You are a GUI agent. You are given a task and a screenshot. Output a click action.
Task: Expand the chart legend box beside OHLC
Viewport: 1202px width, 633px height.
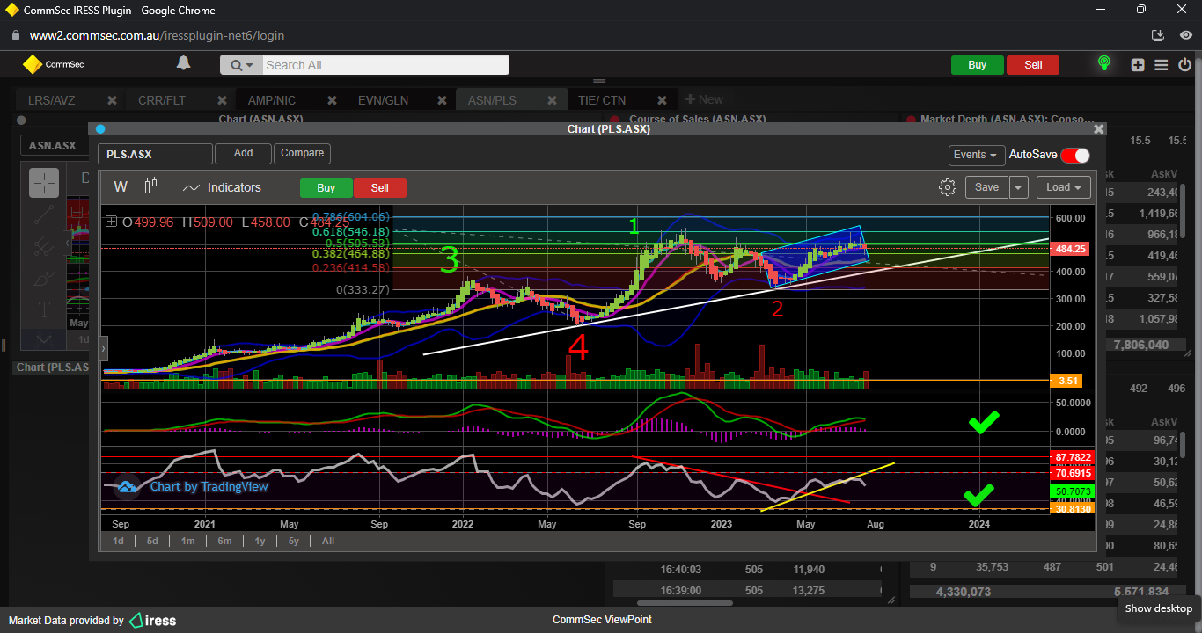click(111, 222)
